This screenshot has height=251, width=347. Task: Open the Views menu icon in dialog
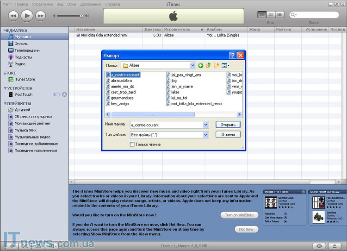pos(226,66)
